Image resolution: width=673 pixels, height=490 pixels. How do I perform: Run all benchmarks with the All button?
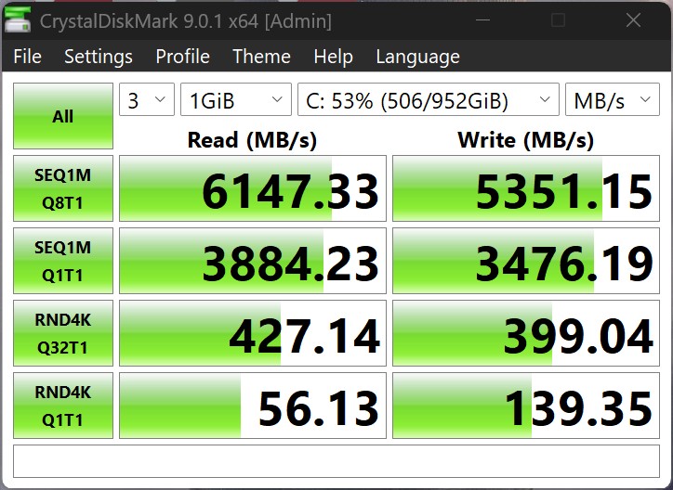point(63,116)
